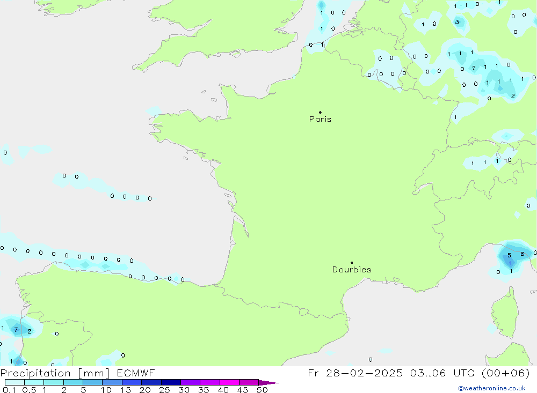Screen dimensions: 537x393
Task: Select the magenta 45–50 mm legend swatch
Action: pyautogui.click(x=249, y=382)
